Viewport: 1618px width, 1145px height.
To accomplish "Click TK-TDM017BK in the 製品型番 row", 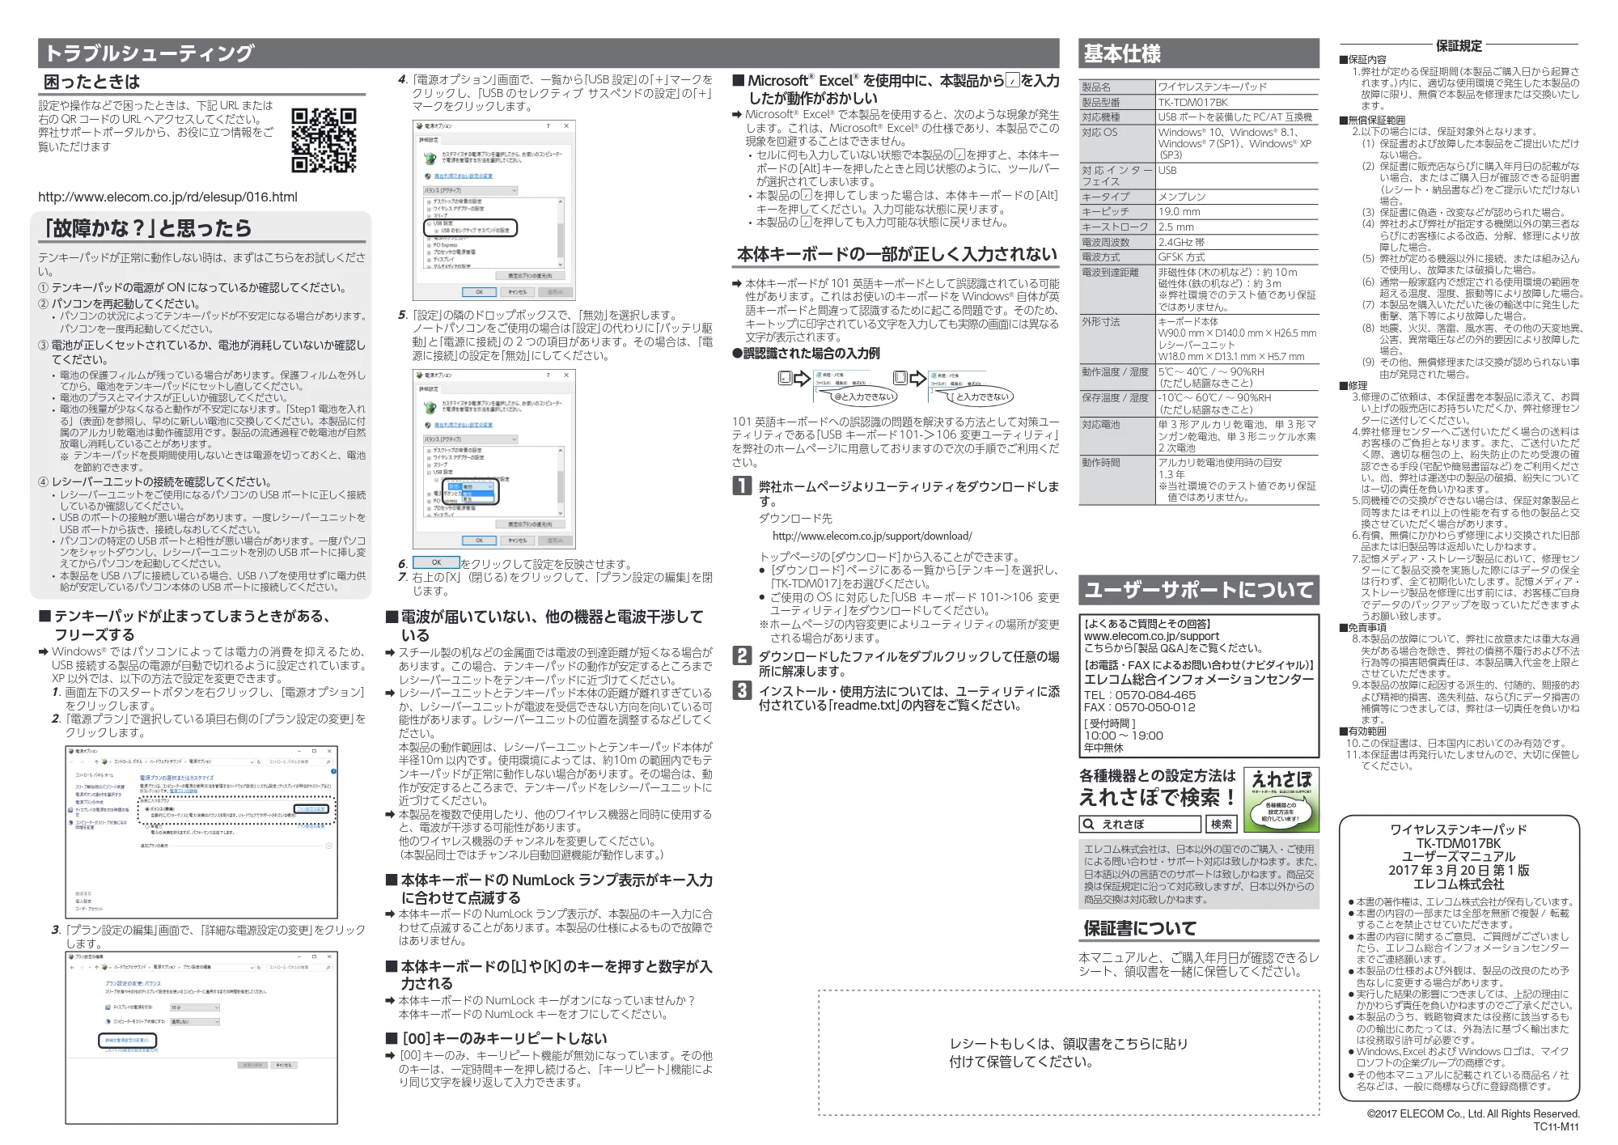I will (x=1192, y=102).
